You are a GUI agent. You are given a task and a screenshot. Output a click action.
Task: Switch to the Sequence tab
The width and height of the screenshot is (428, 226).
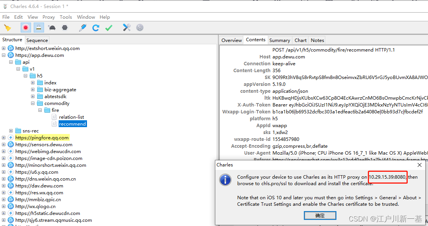coord(37,40)
